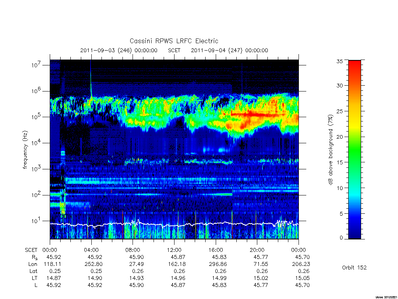The height and width of the screenshot is (299, 398).
Task: Click the 30 label on the color scale
Action: click(340, 85)
